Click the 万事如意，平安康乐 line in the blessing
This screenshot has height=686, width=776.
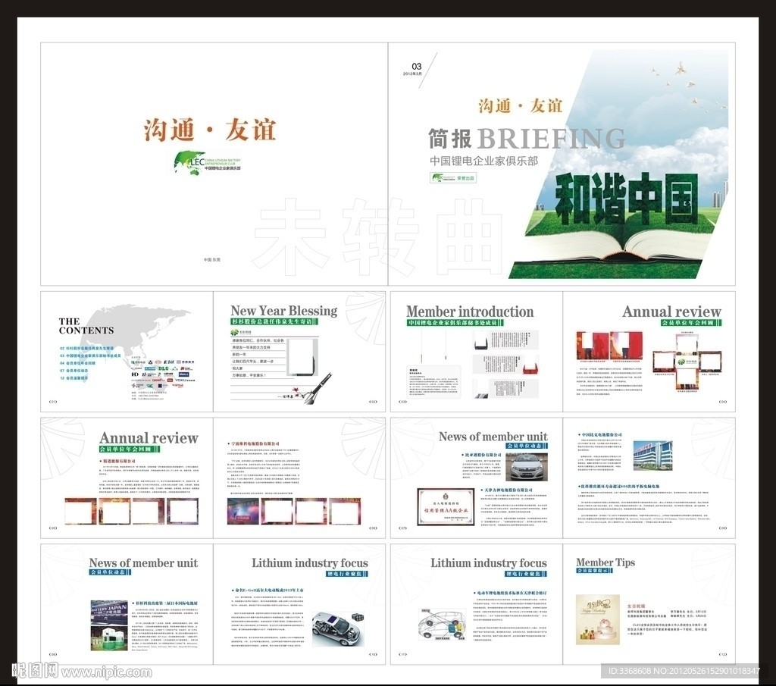tap(249, 375)
